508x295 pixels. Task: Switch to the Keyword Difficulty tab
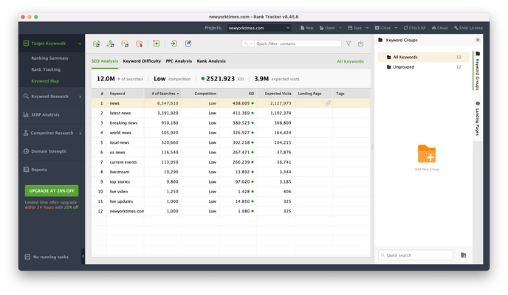click(142, 61)
